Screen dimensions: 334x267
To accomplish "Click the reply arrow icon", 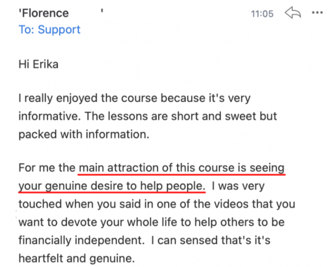I will tap(292, 13).
